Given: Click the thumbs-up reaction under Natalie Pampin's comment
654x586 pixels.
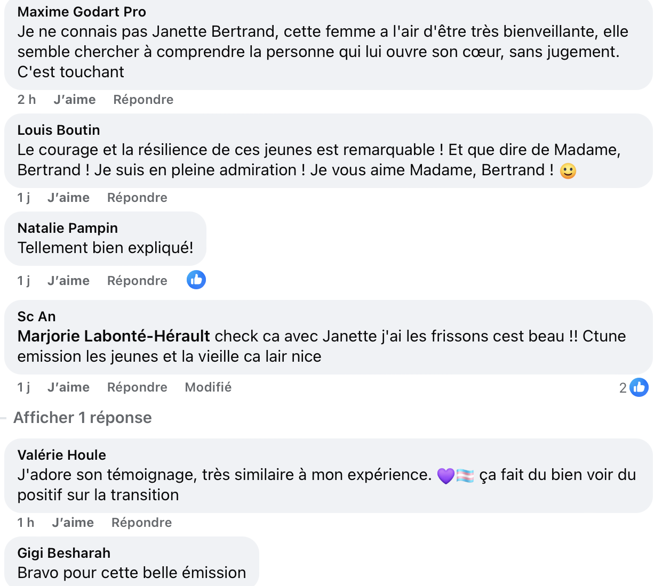Looking at the screenshot, I should 196,279.
